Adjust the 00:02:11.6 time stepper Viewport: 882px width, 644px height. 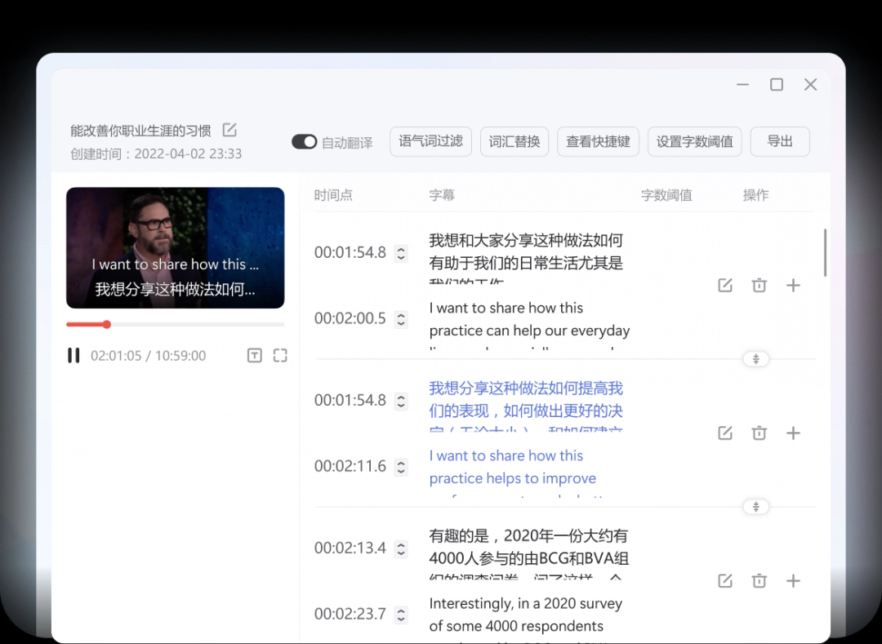tap(401, 467)
